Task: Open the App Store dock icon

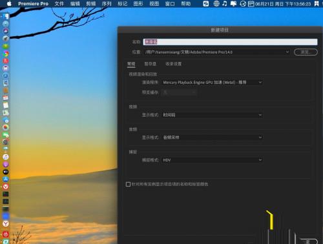Action: click(x=6, y=179)
